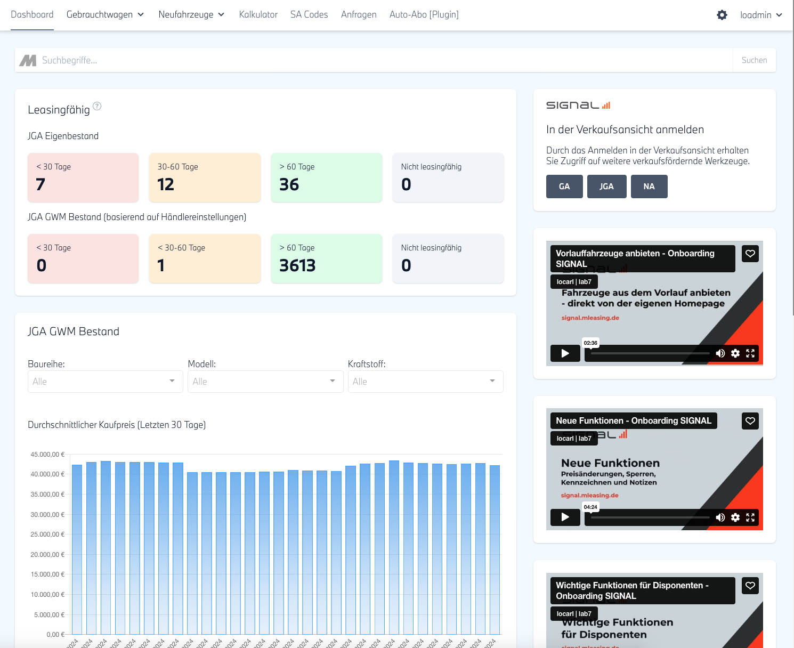Favorite the Wichtige Funktionen für Disponenten video
The width and height of the screenshot is (794, 648).
(x=750, y=586)
